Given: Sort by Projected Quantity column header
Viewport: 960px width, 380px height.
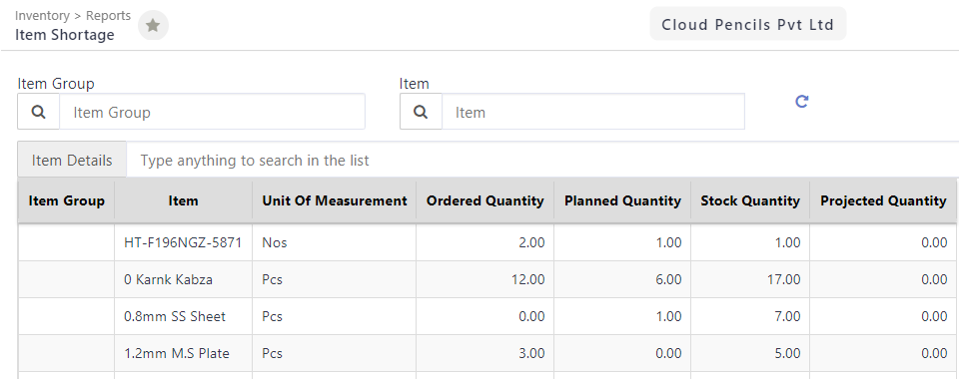Looking at the screenshot, I should click(883, 201).
